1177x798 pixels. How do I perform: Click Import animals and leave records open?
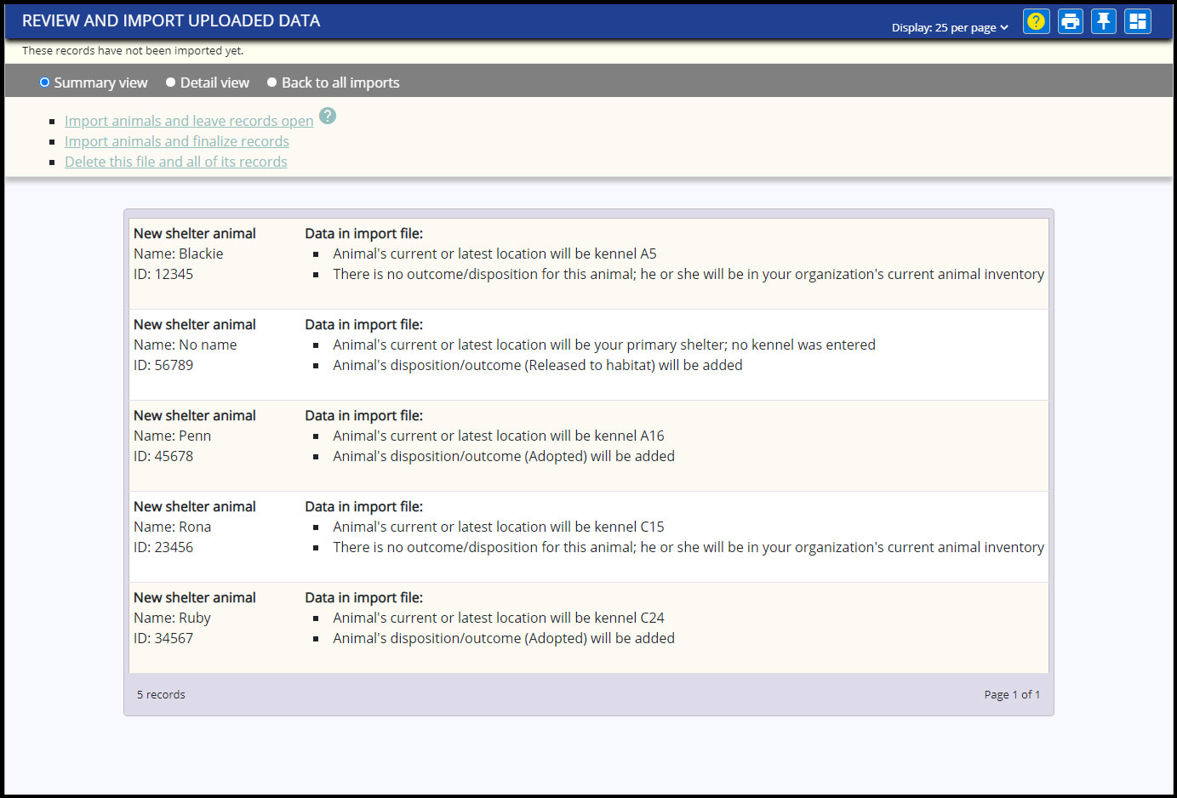click(189, 121)
